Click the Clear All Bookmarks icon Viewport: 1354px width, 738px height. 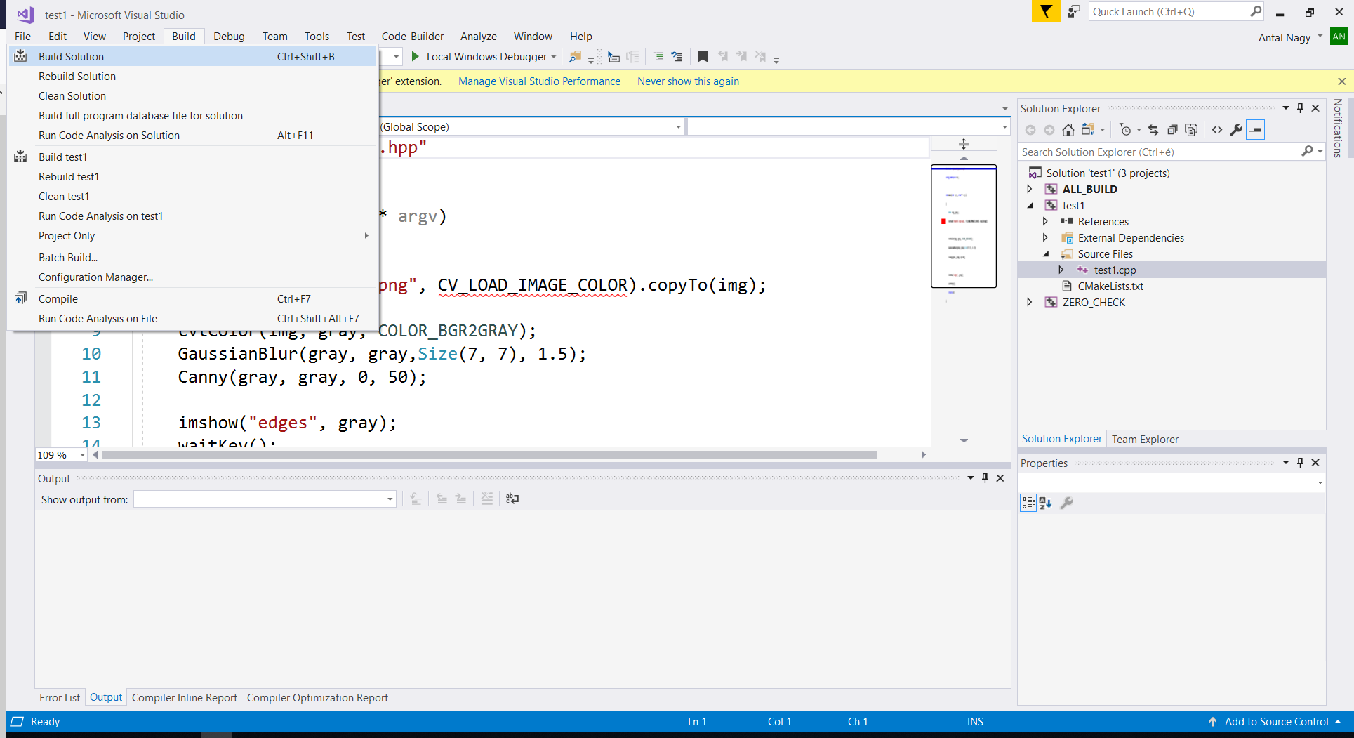761,56
